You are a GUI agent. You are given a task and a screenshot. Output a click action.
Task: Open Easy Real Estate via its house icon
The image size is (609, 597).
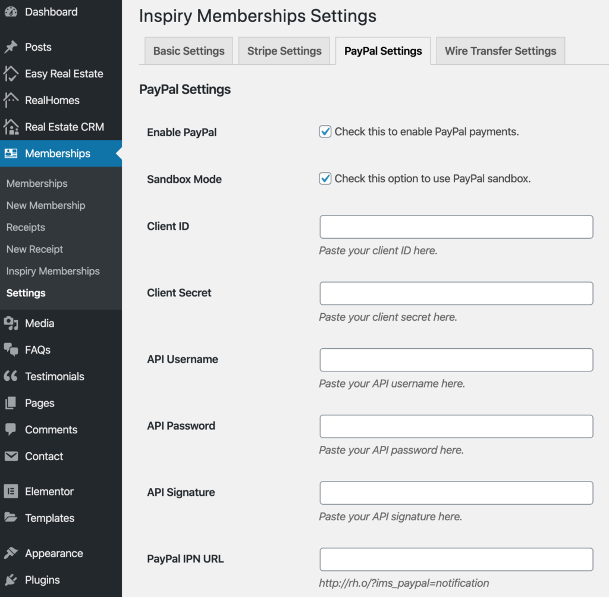(11, 74)
